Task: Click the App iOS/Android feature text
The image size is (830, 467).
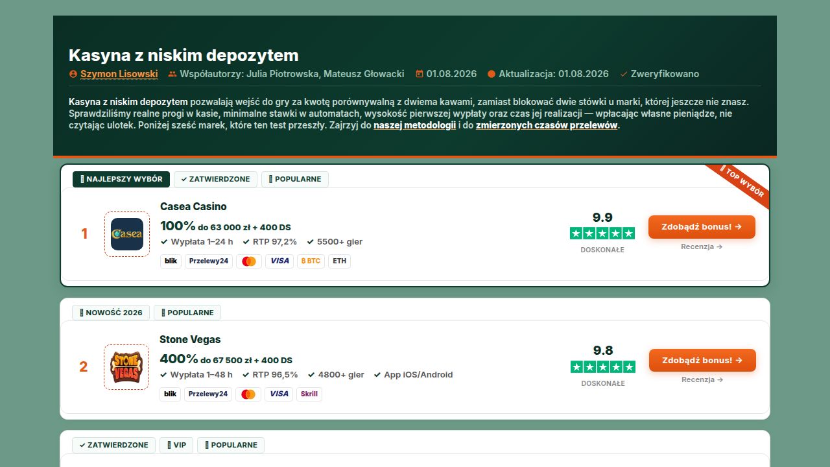Action: point(414,375)
